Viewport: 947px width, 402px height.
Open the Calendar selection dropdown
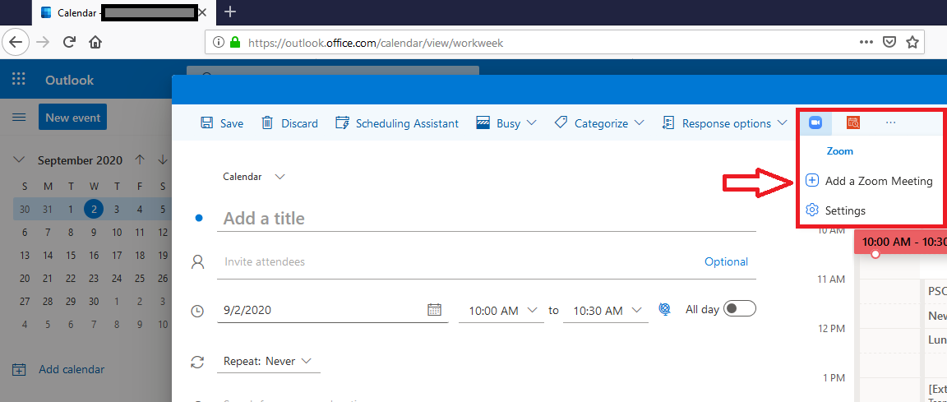(254, 177)
